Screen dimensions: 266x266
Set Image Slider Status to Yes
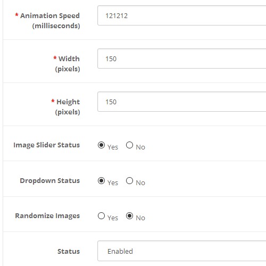coord(101,145)
